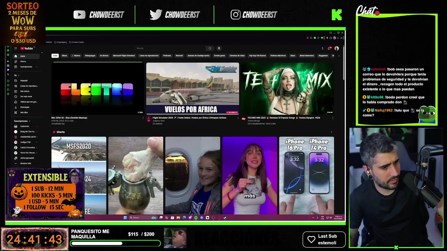Select the Mixes filter chip

[x=65, y=56]
